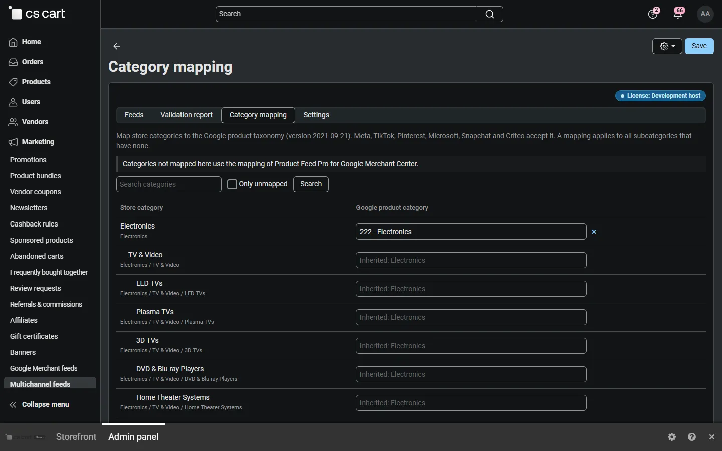Click the help question mark icon
The image size is (722, 451).
692,437
